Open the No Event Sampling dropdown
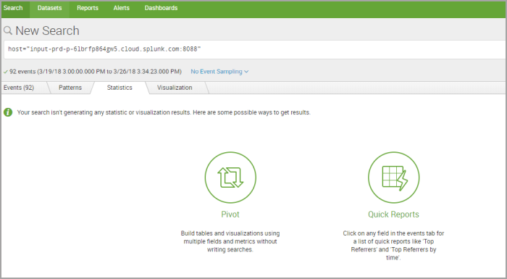Viewport: 507px width, 279px height. pos(219,72)
